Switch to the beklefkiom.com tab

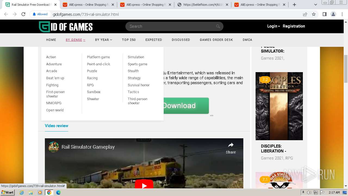point(203,5)
